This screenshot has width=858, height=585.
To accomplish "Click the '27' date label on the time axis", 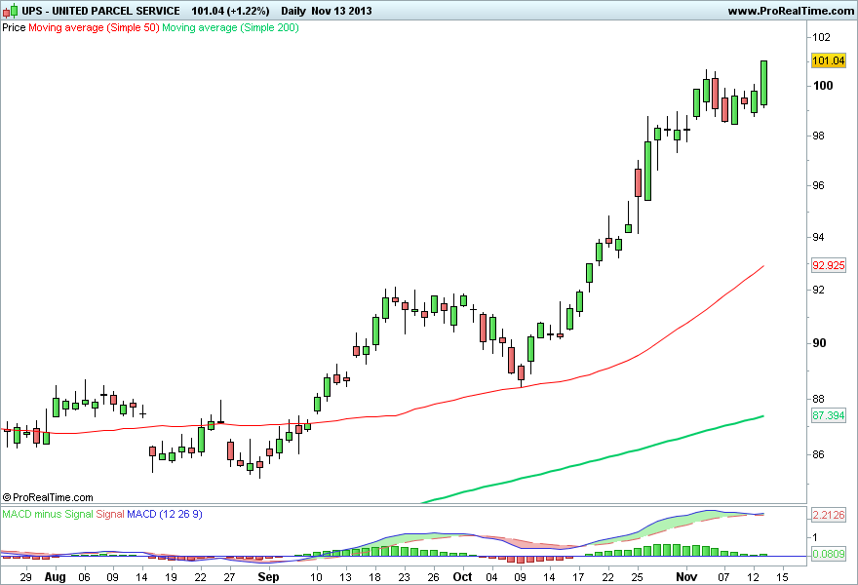I will click(x=229, y=577).
